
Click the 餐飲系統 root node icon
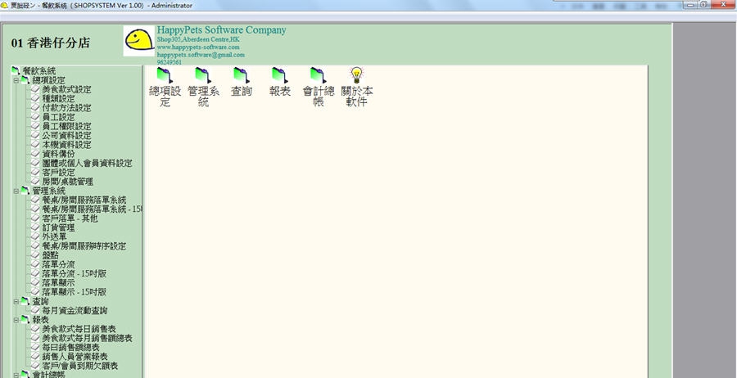pos(16,71)
